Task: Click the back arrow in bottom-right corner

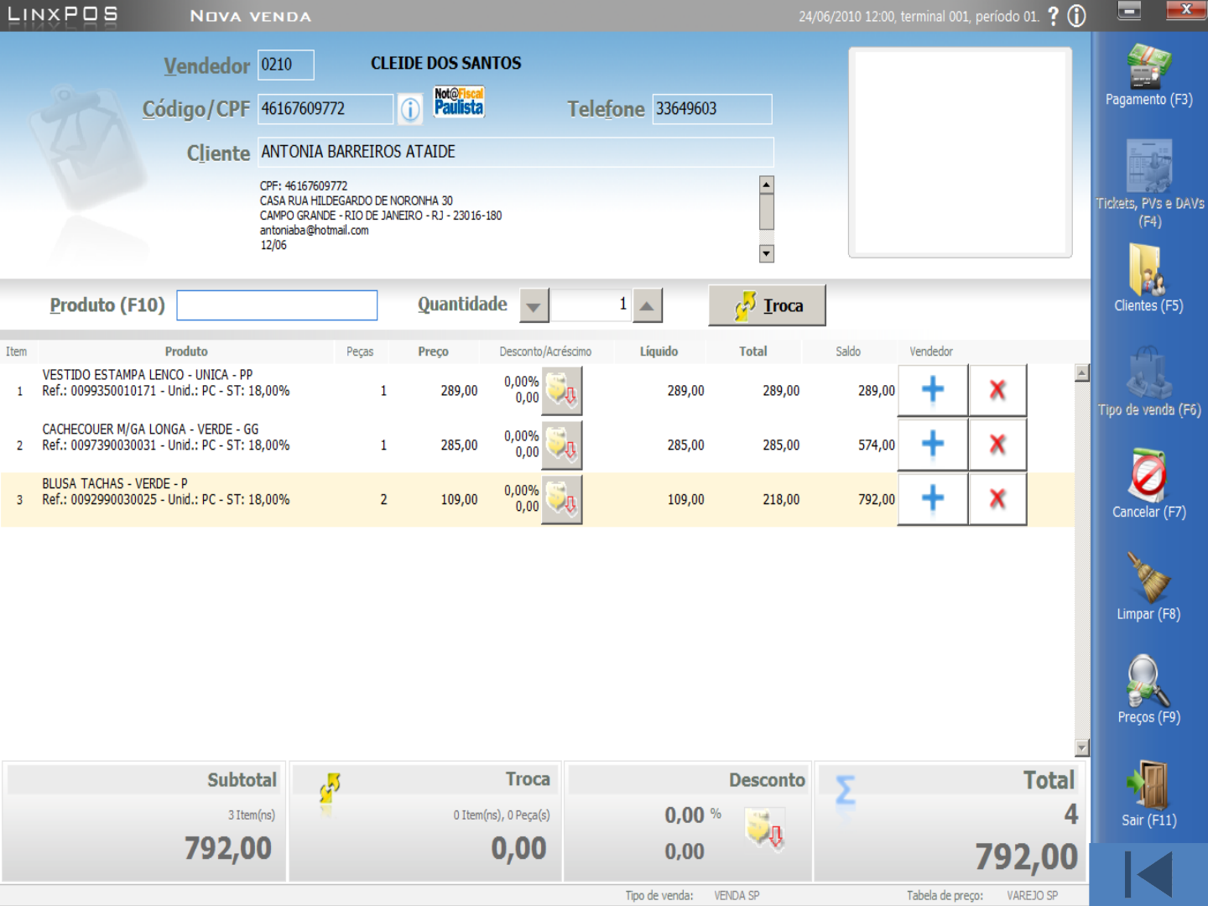Action: (1148, 875)
